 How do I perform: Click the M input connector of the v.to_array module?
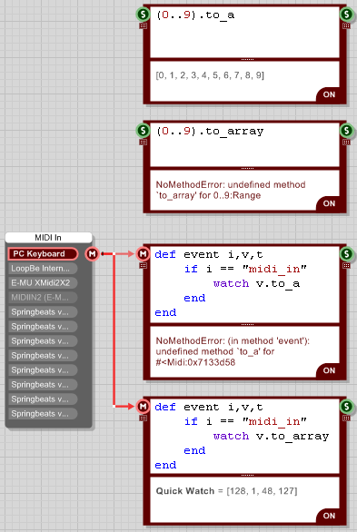coord(143,406)
